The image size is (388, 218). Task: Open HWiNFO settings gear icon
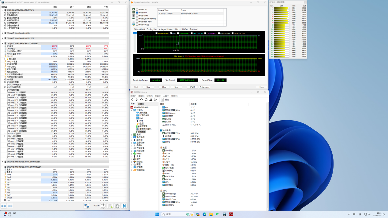point(118,206)
